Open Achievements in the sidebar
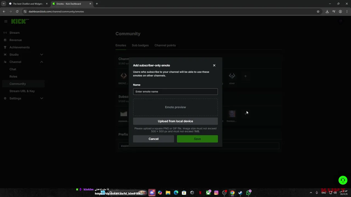Image resolution: width=351 pixels, height=197 pixels. point(19,47)
